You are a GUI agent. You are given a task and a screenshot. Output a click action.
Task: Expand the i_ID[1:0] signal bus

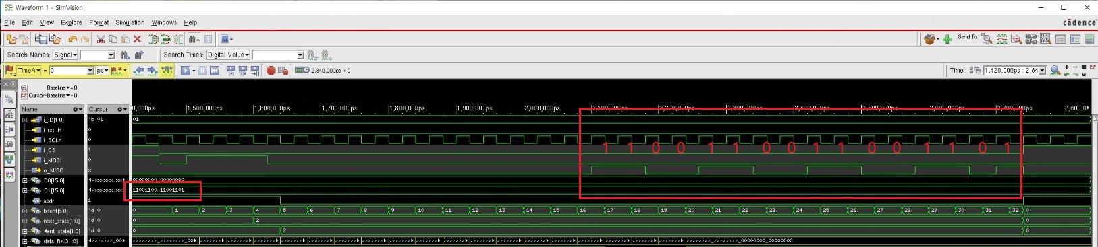coord(25,120)
